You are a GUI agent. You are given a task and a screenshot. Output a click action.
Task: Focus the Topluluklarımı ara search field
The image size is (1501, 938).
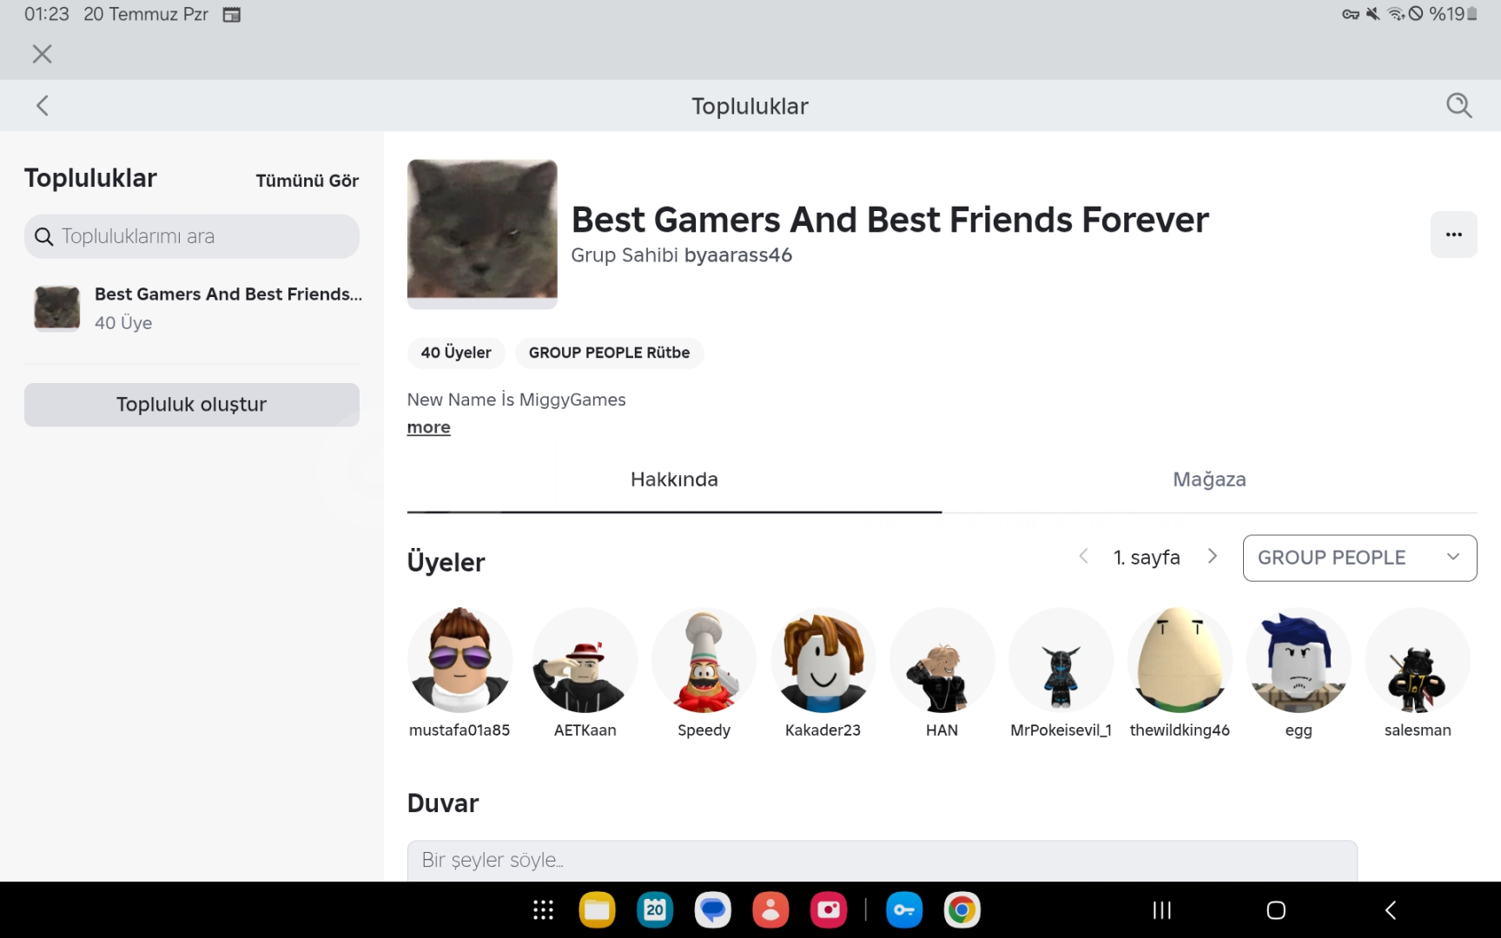(192, 236)
